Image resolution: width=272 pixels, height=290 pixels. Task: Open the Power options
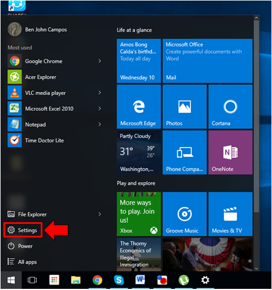tap(20, 246)
